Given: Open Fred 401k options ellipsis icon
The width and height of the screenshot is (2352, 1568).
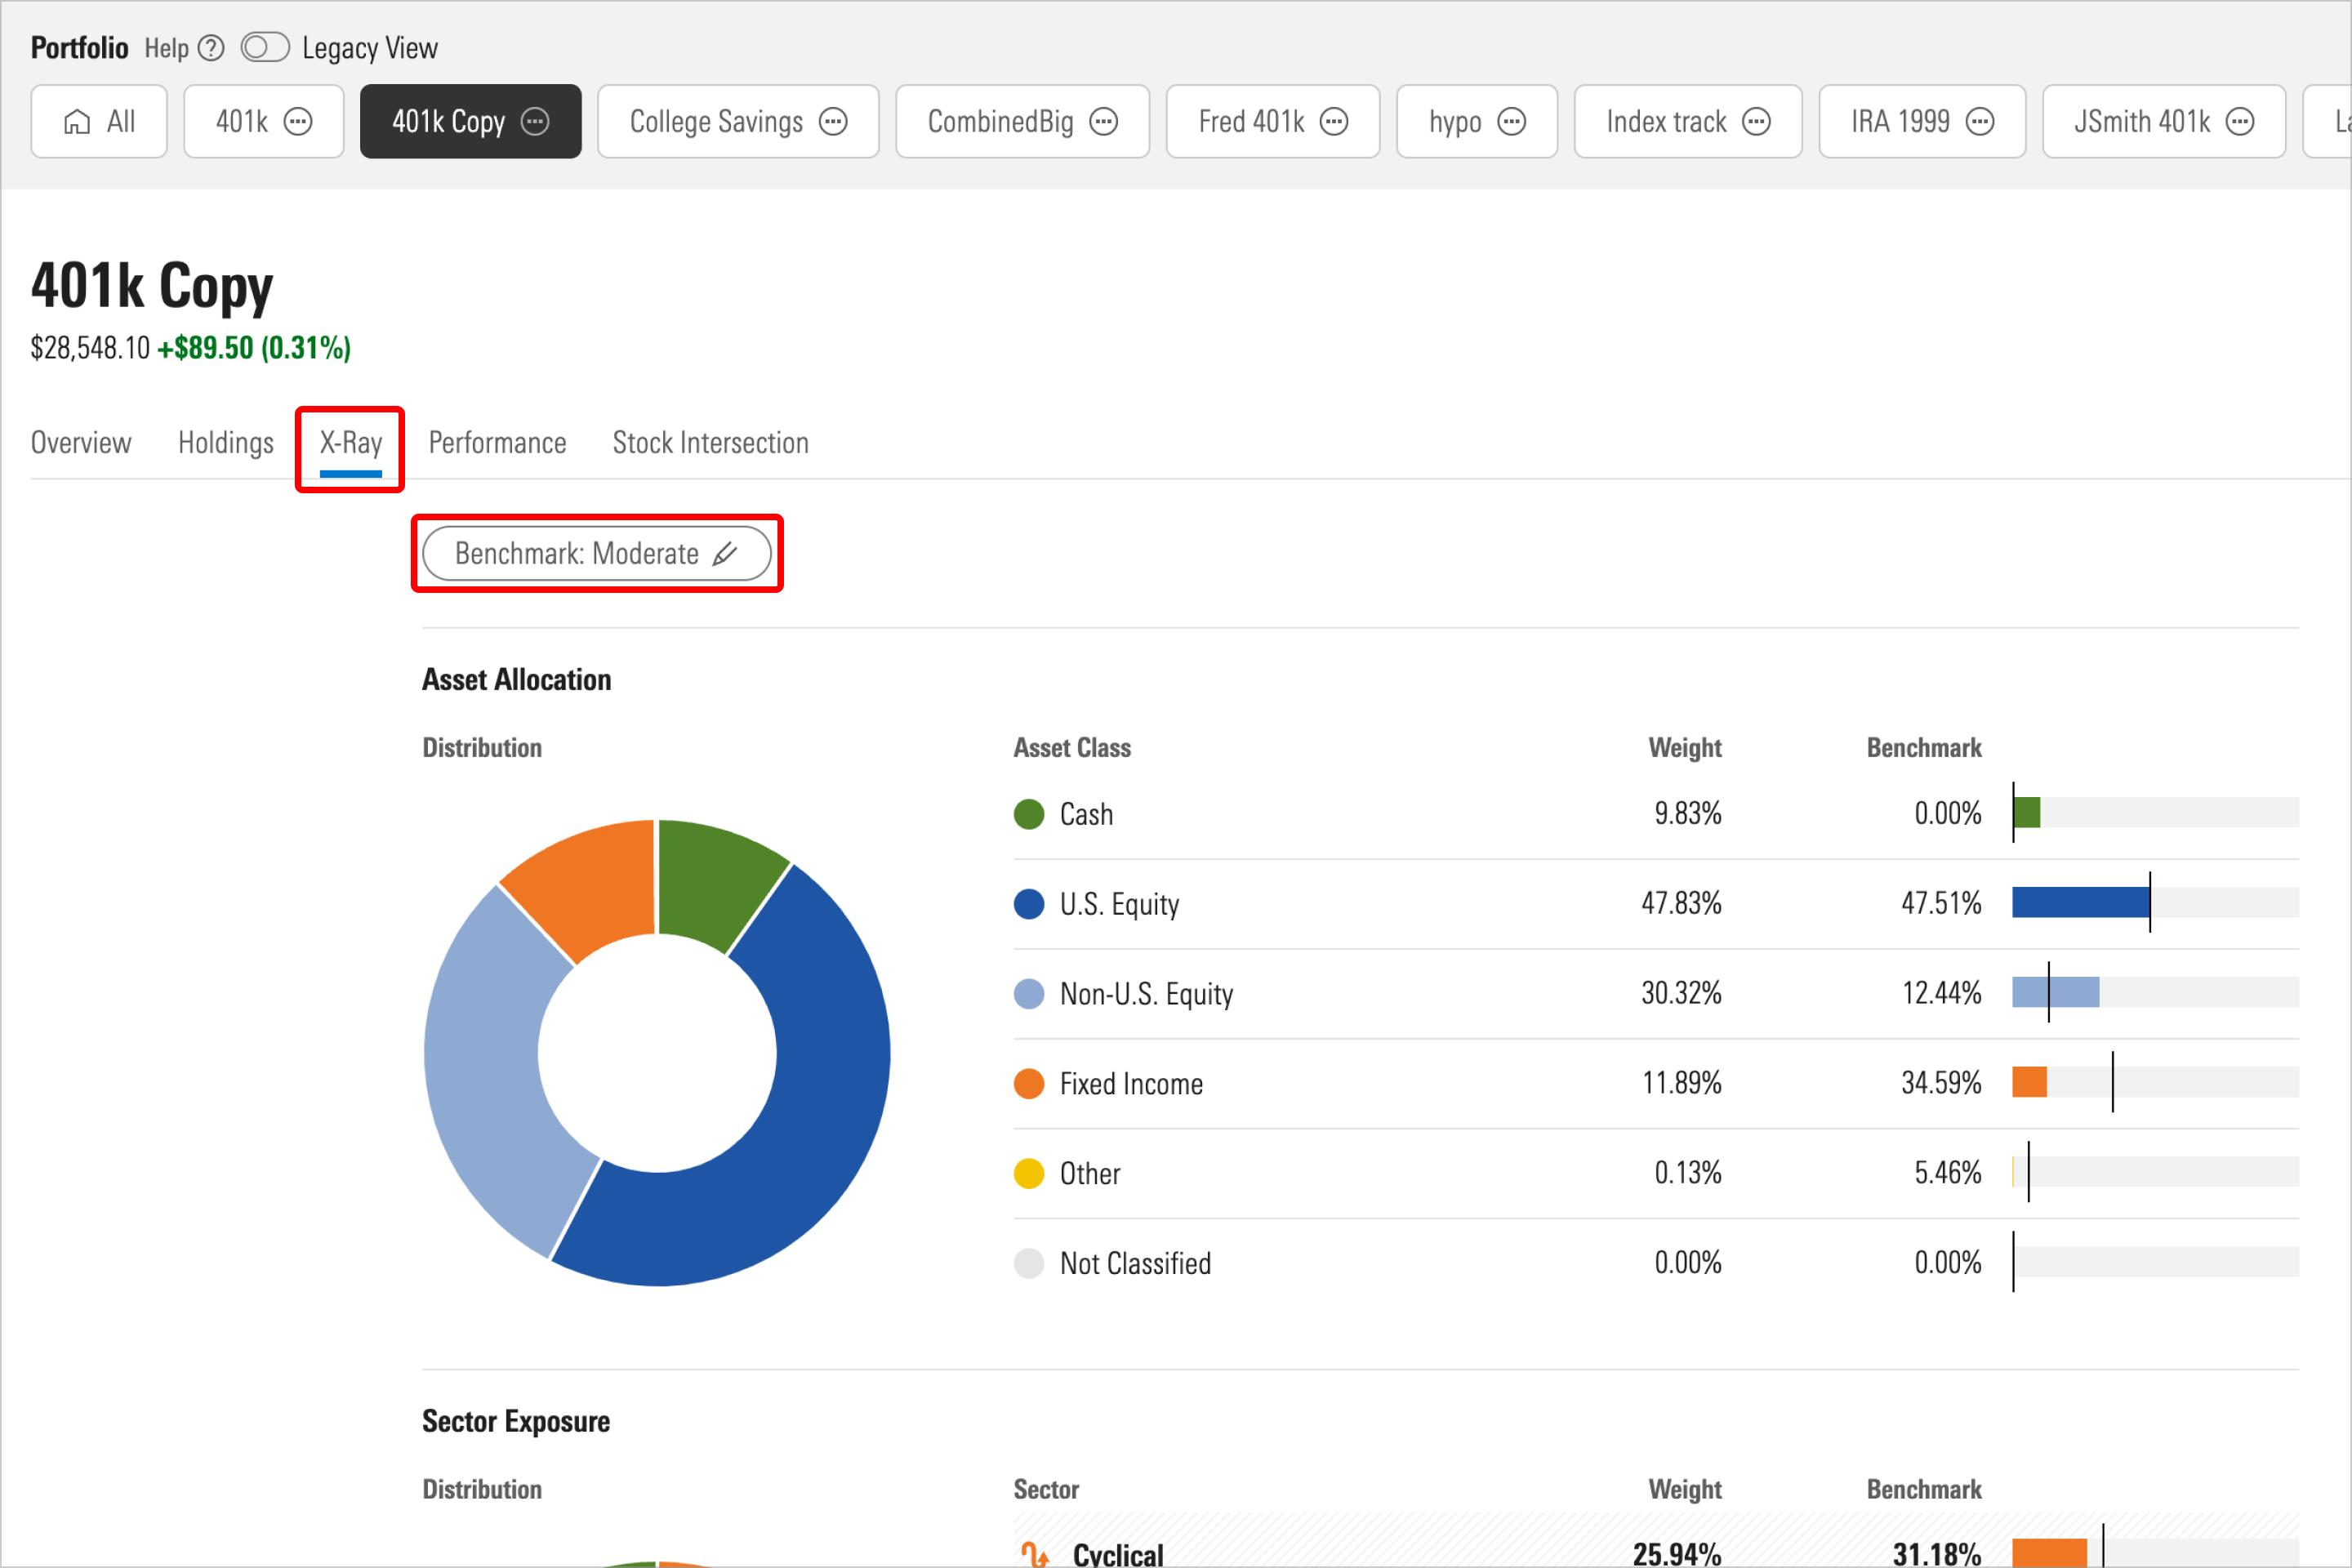Looking at the screenshot, I should 1334,122.
